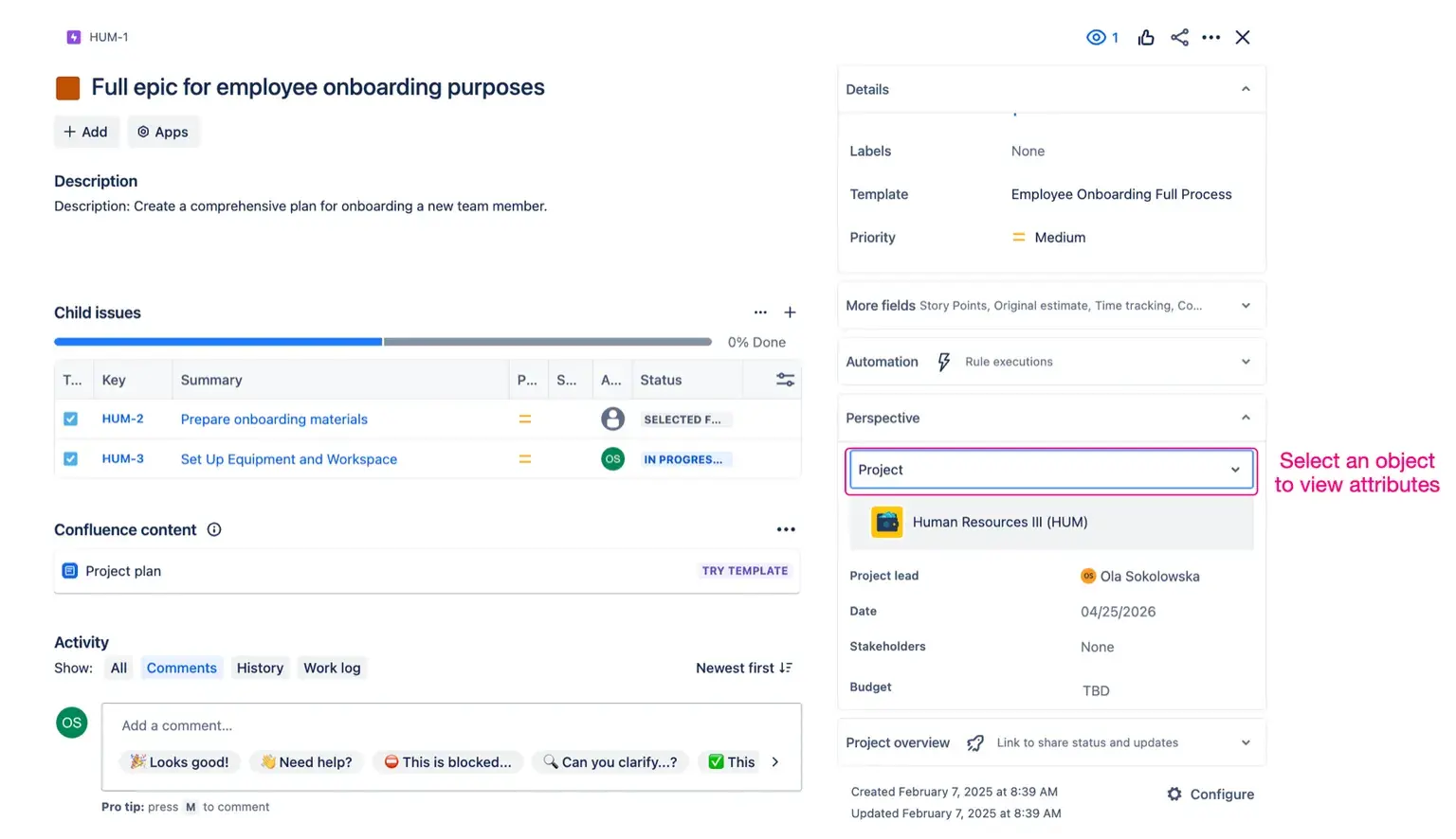The image size is (1456, 839).
Task: Click the Configure gear icon
Action: click(x=1174, y=794)
